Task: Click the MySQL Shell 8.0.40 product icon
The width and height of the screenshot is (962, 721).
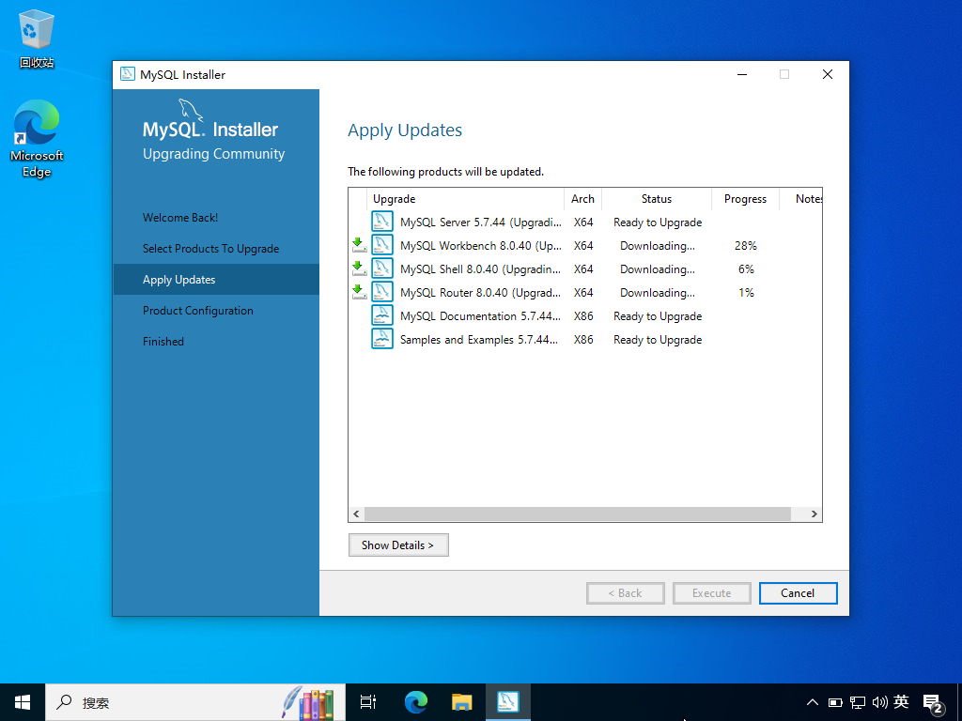Action: pos(382,269)
